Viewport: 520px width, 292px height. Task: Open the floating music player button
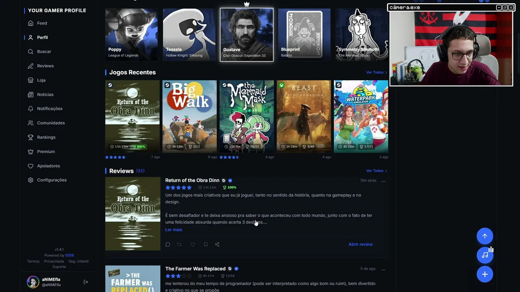point(485,255)
